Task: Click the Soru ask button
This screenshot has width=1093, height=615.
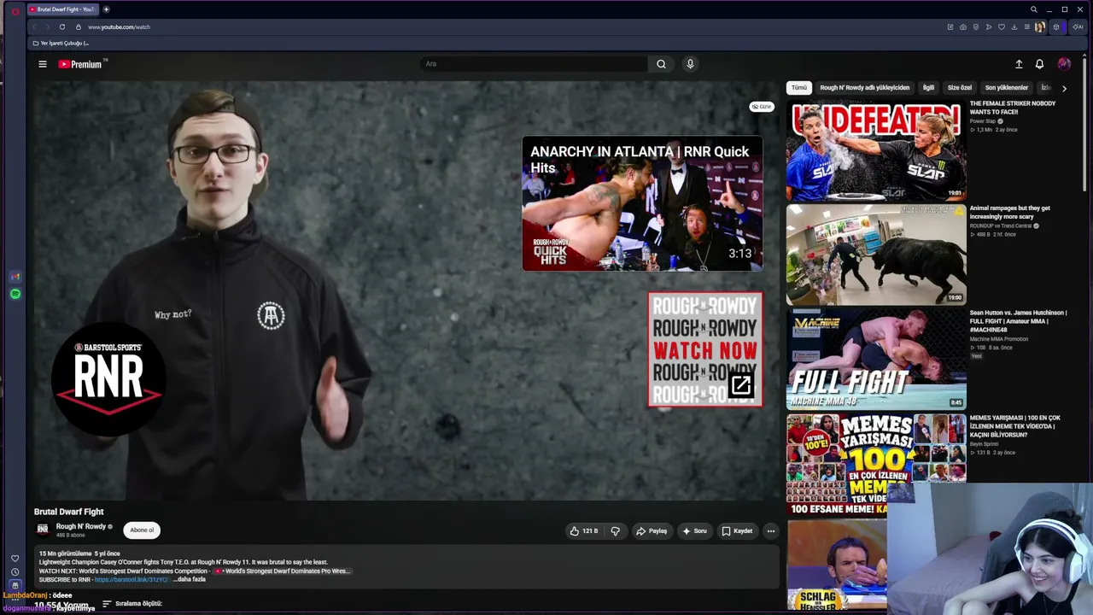Action: 693,531
